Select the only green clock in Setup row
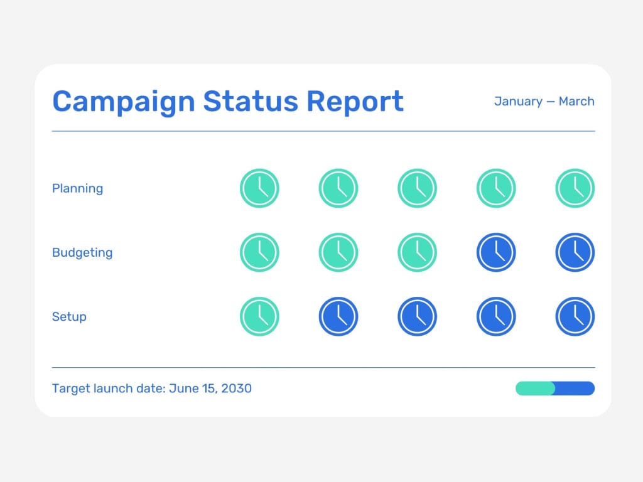The image size is (643, 482). click(x=259, y=316)
